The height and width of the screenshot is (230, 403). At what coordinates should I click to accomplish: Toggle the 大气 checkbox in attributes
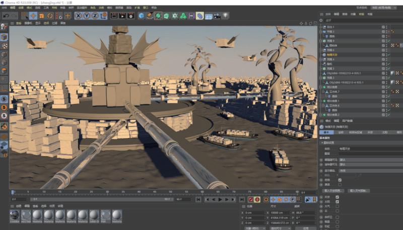point(337,206)
